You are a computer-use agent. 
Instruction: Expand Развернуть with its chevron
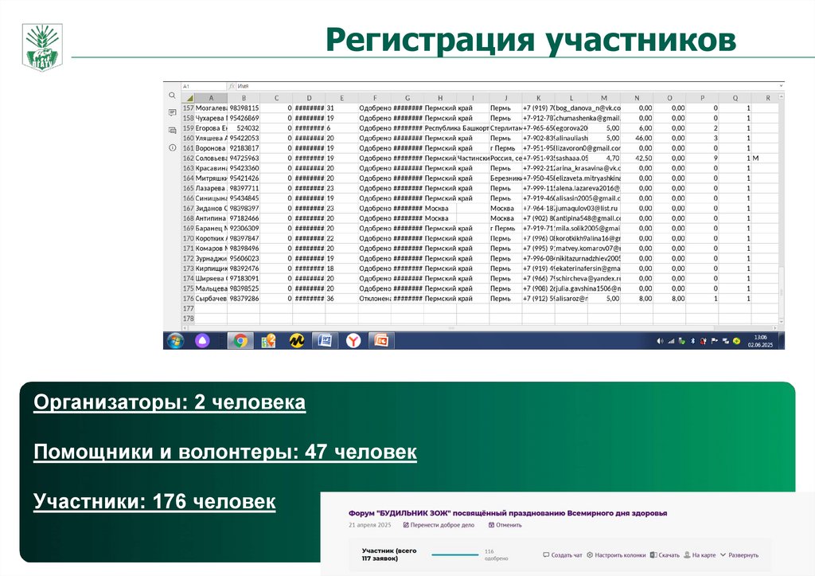pyautogui.click(x=723, y=554)
